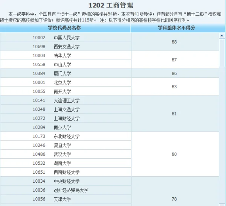This screenshot has height=206, width=226.
Task: Select the 10272 上海财经大学 row
Action: click(66, 118)
